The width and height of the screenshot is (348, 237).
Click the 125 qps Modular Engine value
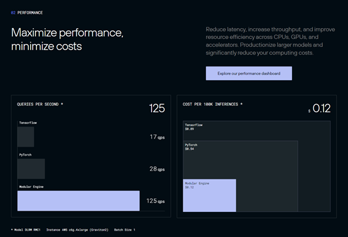(x=156, y=201)
